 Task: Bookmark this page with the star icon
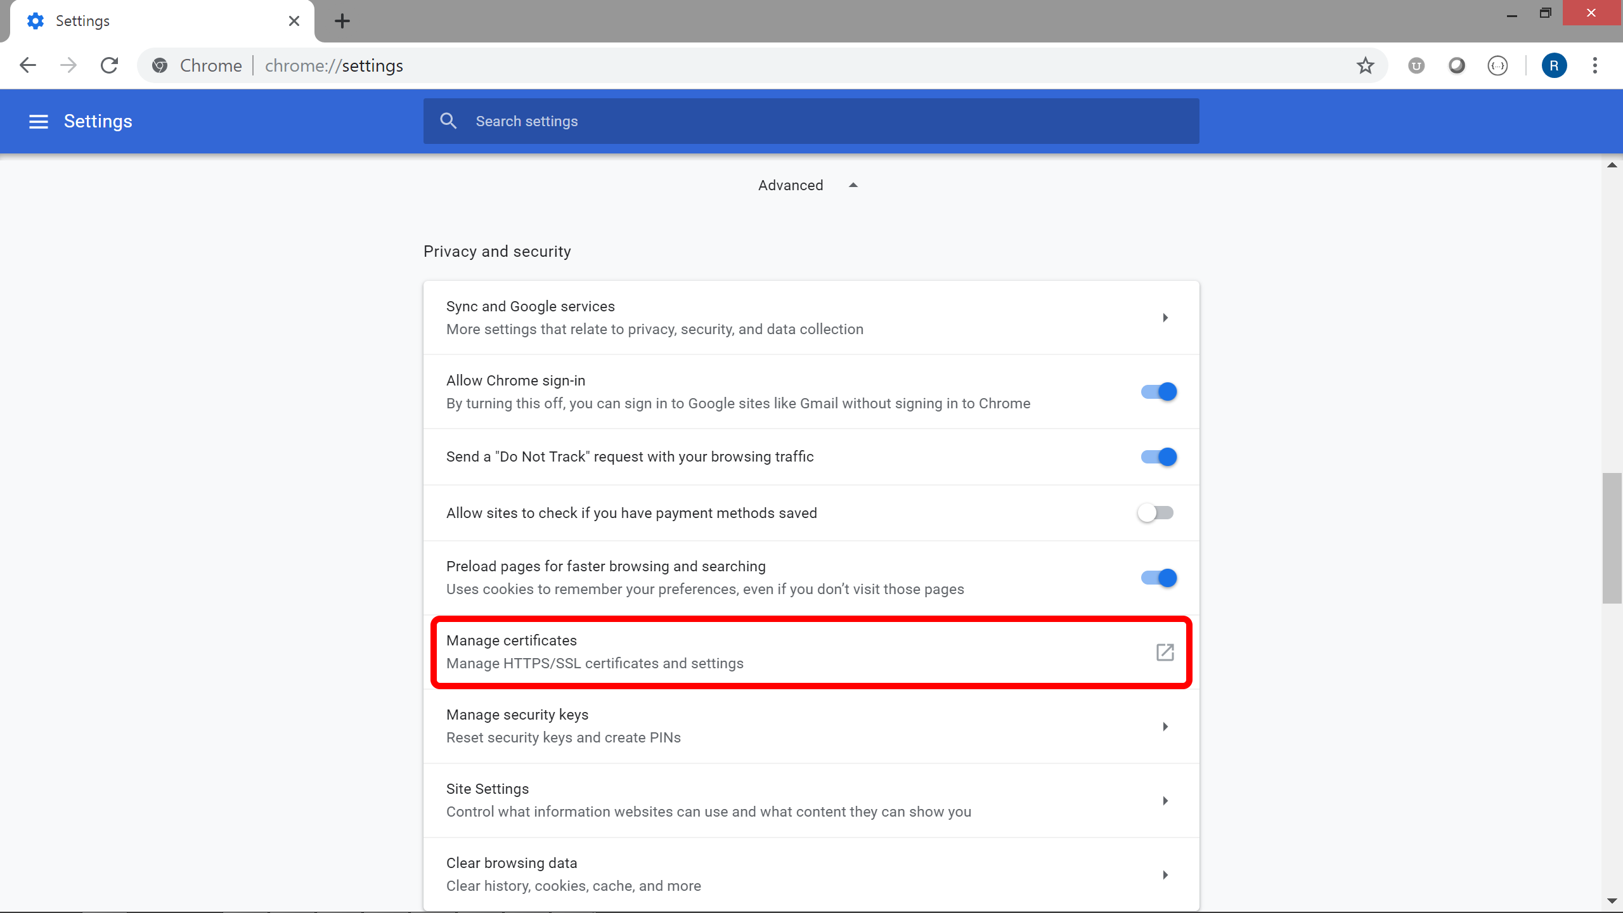[1365, 65]
